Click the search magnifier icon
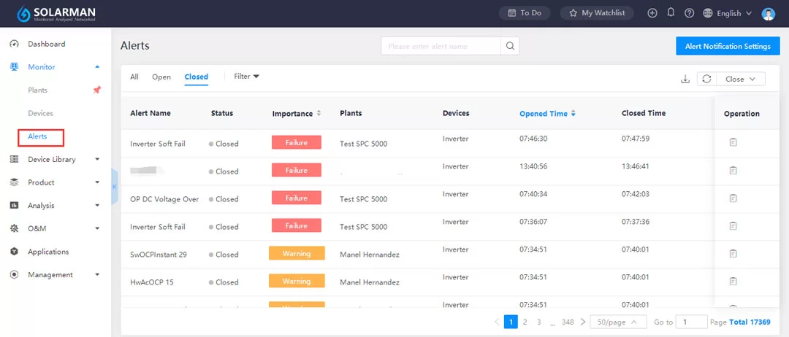This screenshot has height=337, width=789. [510, 46]
